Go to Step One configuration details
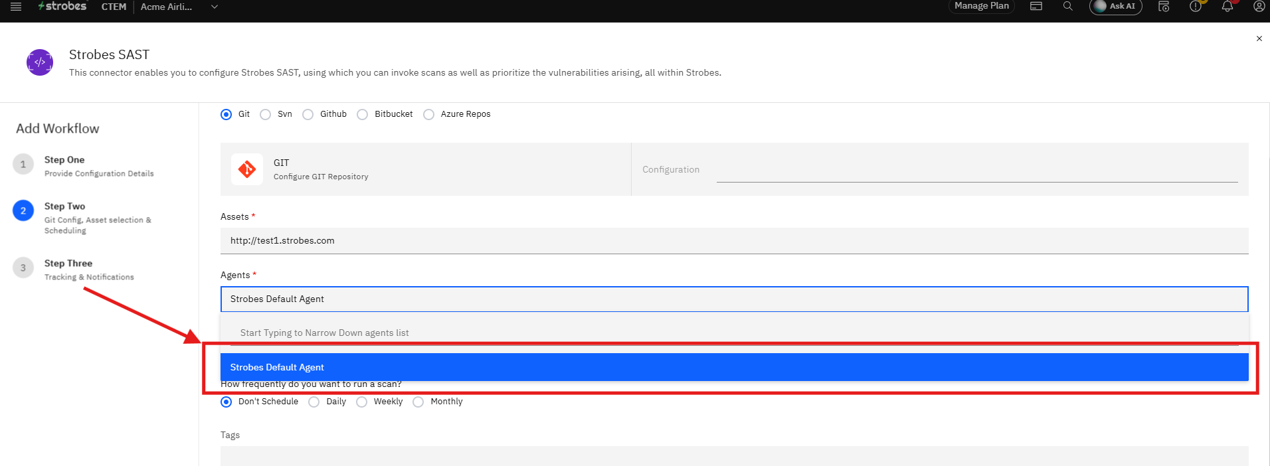1270x466 pixels. tap(84, 166)
